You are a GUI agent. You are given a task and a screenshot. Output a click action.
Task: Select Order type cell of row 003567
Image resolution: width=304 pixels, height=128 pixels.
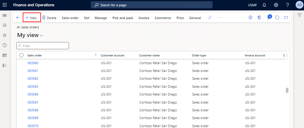coord(200,102)
